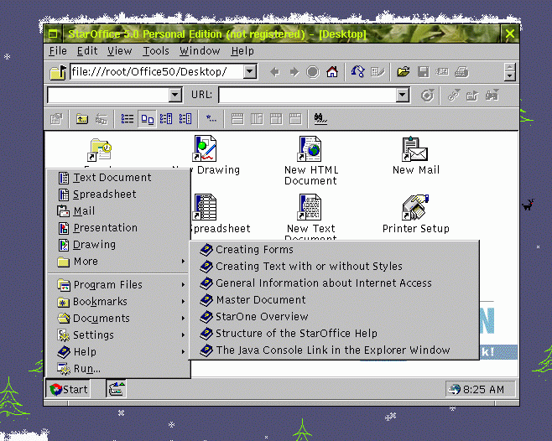The image size is (552, 441).
Task: Go forward using the right arrow icon
Action: [294, 72]
